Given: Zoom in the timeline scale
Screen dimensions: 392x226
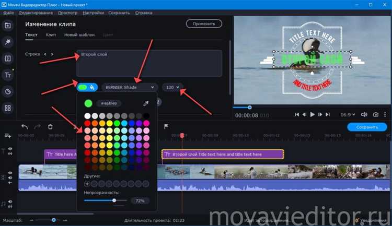Looking at the screenshot, I should (65, 220).
